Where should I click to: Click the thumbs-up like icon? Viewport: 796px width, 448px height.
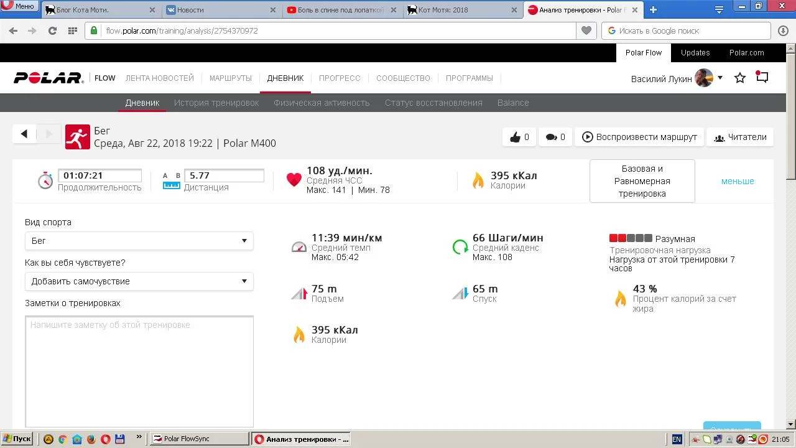(x=515, y=138)
